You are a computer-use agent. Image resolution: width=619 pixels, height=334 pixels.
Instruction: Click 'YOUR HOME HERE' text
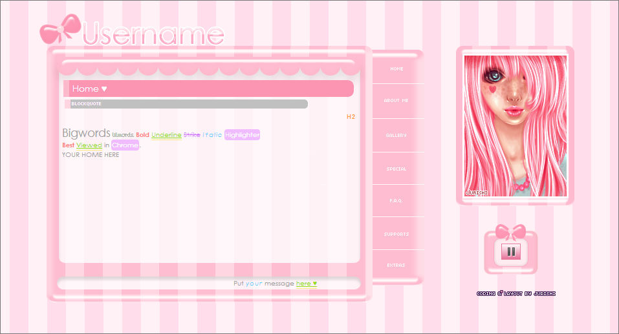click(x=91, y=155)
